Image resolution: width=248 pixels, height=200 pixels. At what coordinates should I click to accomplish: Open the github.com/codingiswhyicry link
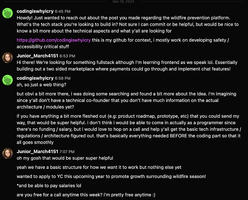(54, 40)
